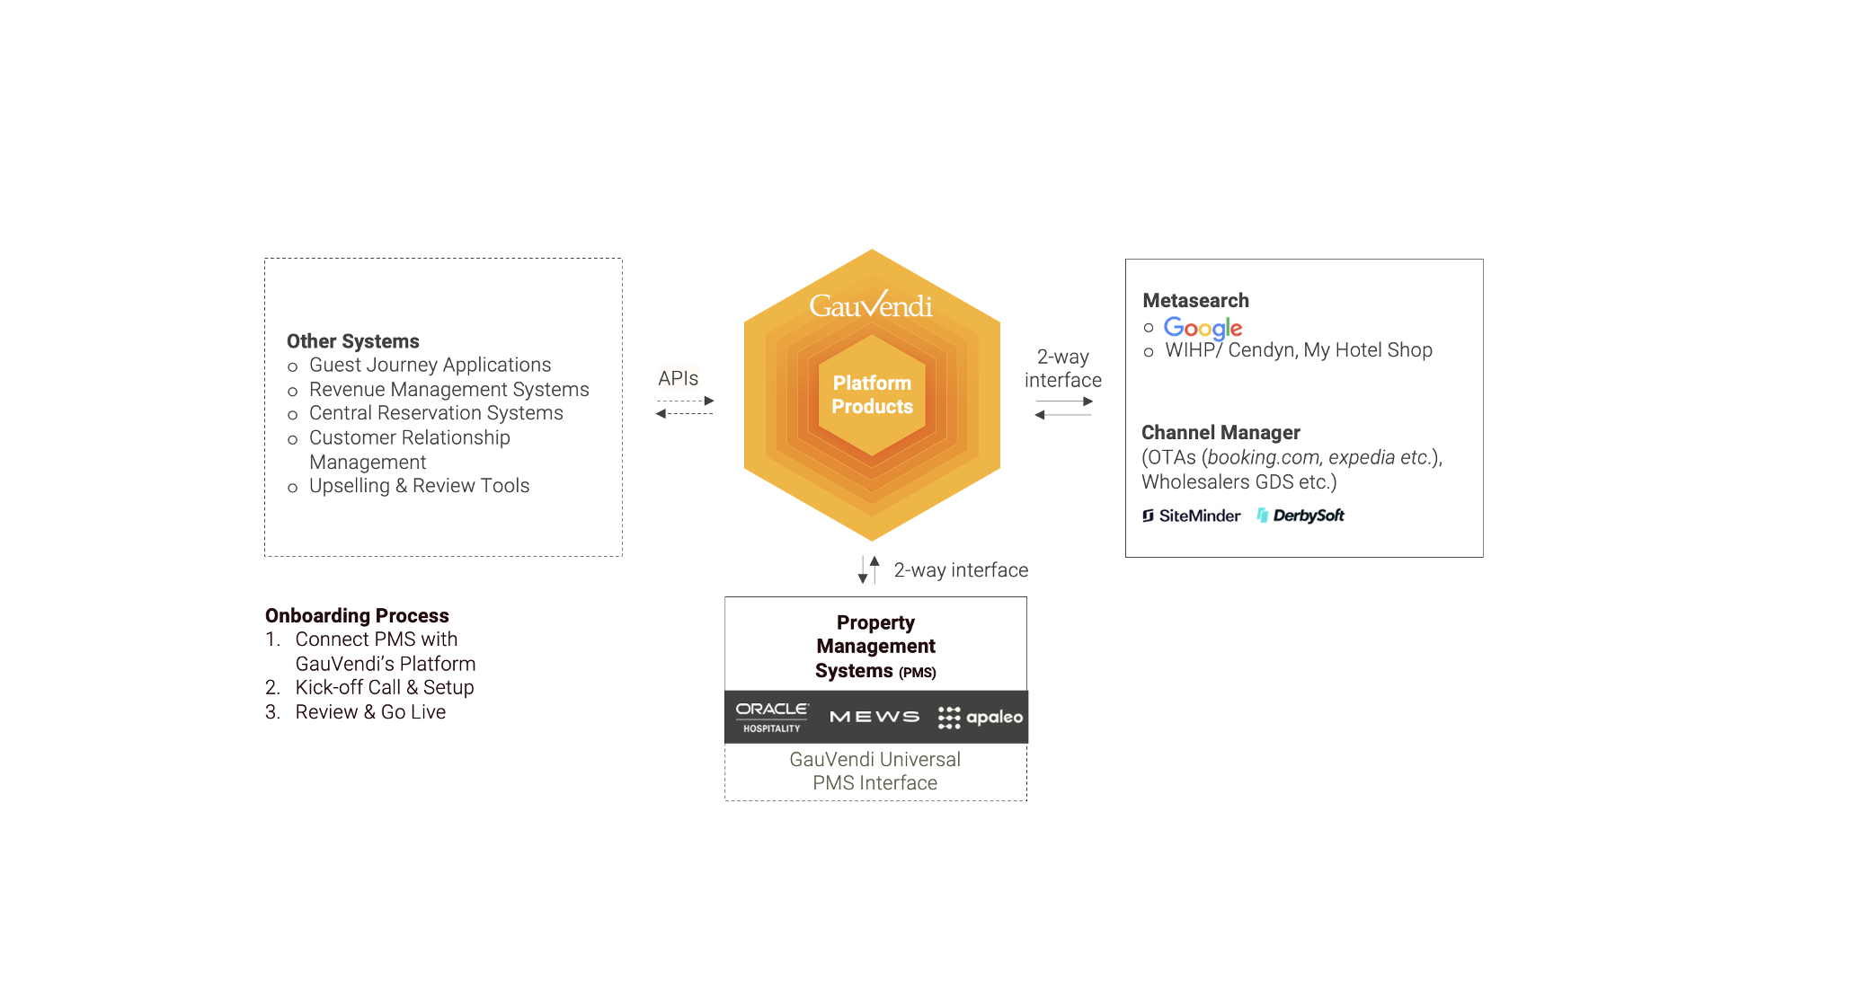The height and width of the screenshot is (988, 1873).
Task: Click the vertical 2-way interface arrows
Action: (868, 569)
